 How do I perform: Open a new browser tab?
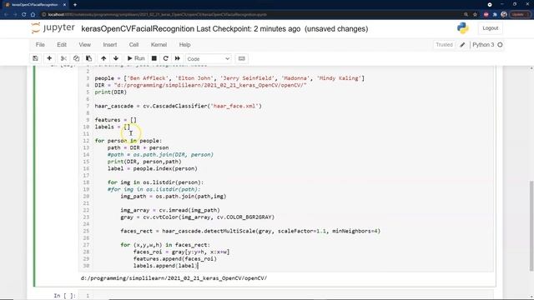pos(75,5)
